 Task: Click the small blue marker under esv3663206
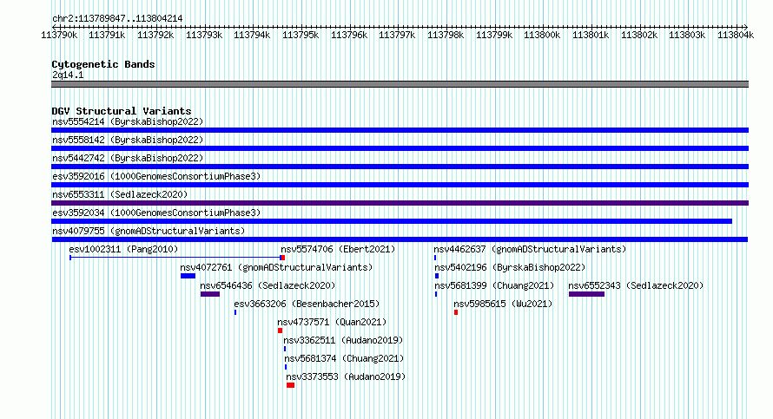(235, 312)
